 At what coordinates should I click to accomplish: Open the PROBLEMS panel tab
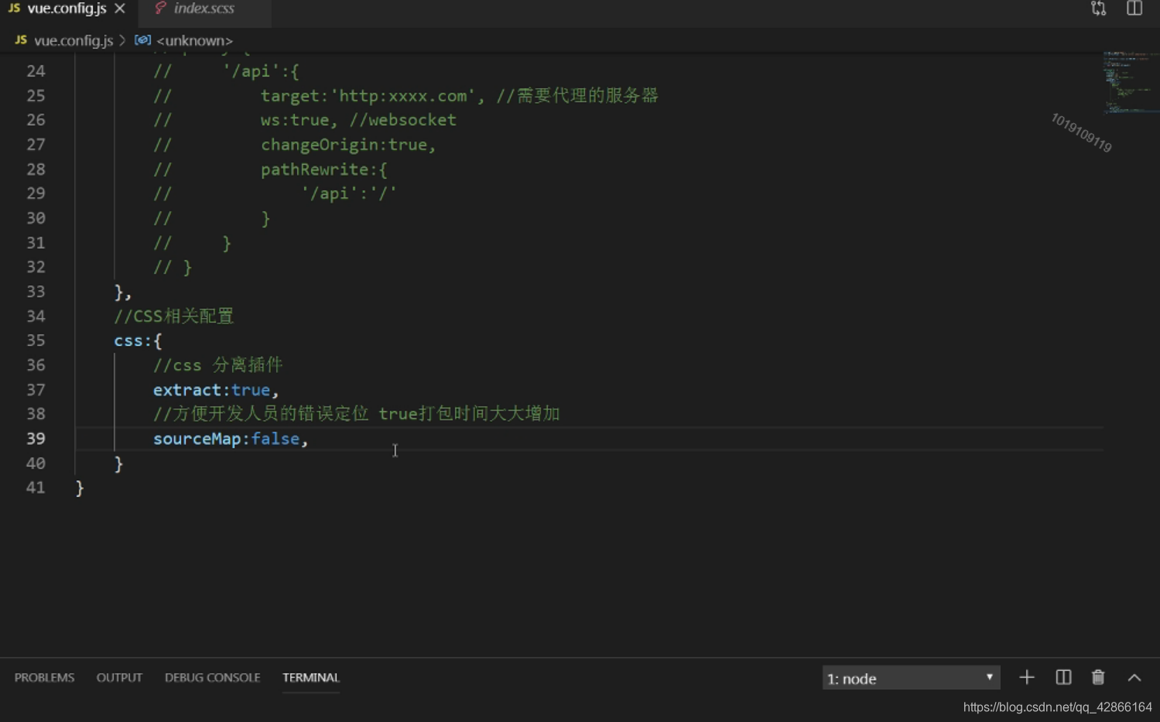[44, 677]
